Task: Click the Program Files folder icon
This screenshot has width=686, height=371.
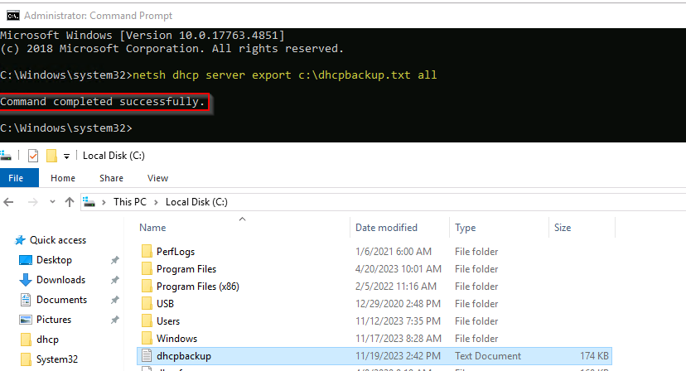Action: tap(147, 268)
